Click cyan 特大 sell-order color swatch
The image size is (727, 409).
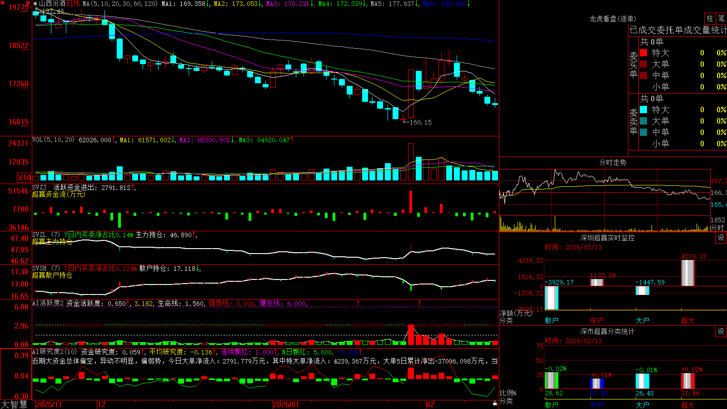point(643,110)
